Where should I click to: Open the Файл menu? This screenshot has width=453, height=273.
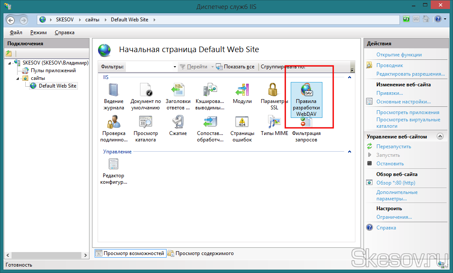16,32
